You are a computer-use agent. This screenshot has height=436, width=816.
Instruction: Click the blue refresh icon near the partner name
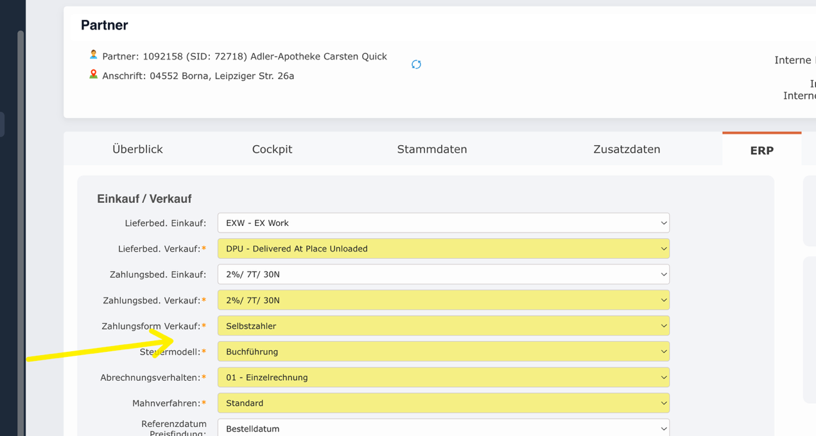(x=416, y=64)
